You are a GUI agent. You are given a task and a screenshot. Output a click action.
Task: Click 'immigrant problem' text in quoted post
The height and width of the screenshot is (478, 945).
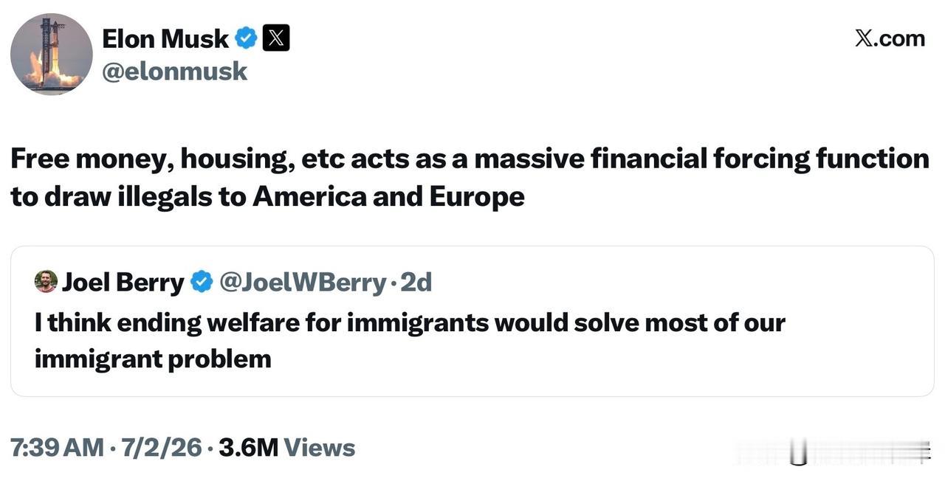point(153,359)
